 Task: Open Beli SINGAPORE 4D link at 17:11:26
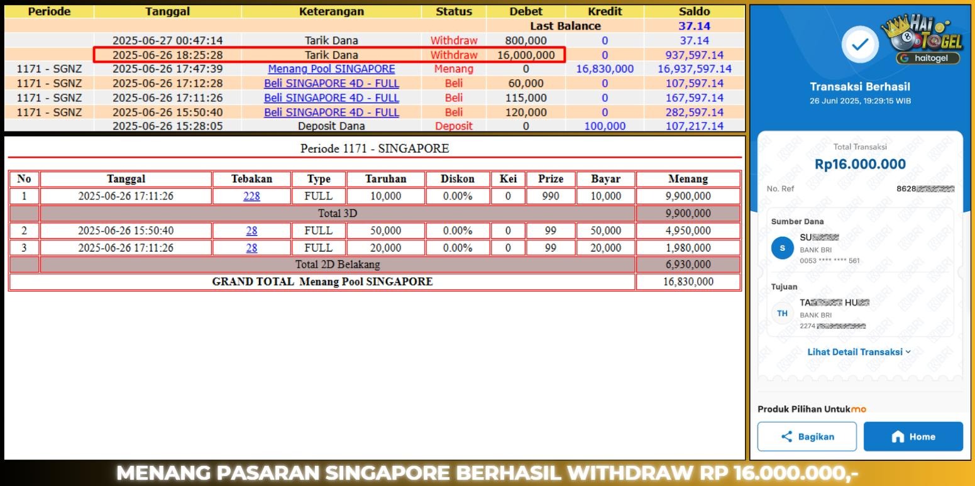331,98
